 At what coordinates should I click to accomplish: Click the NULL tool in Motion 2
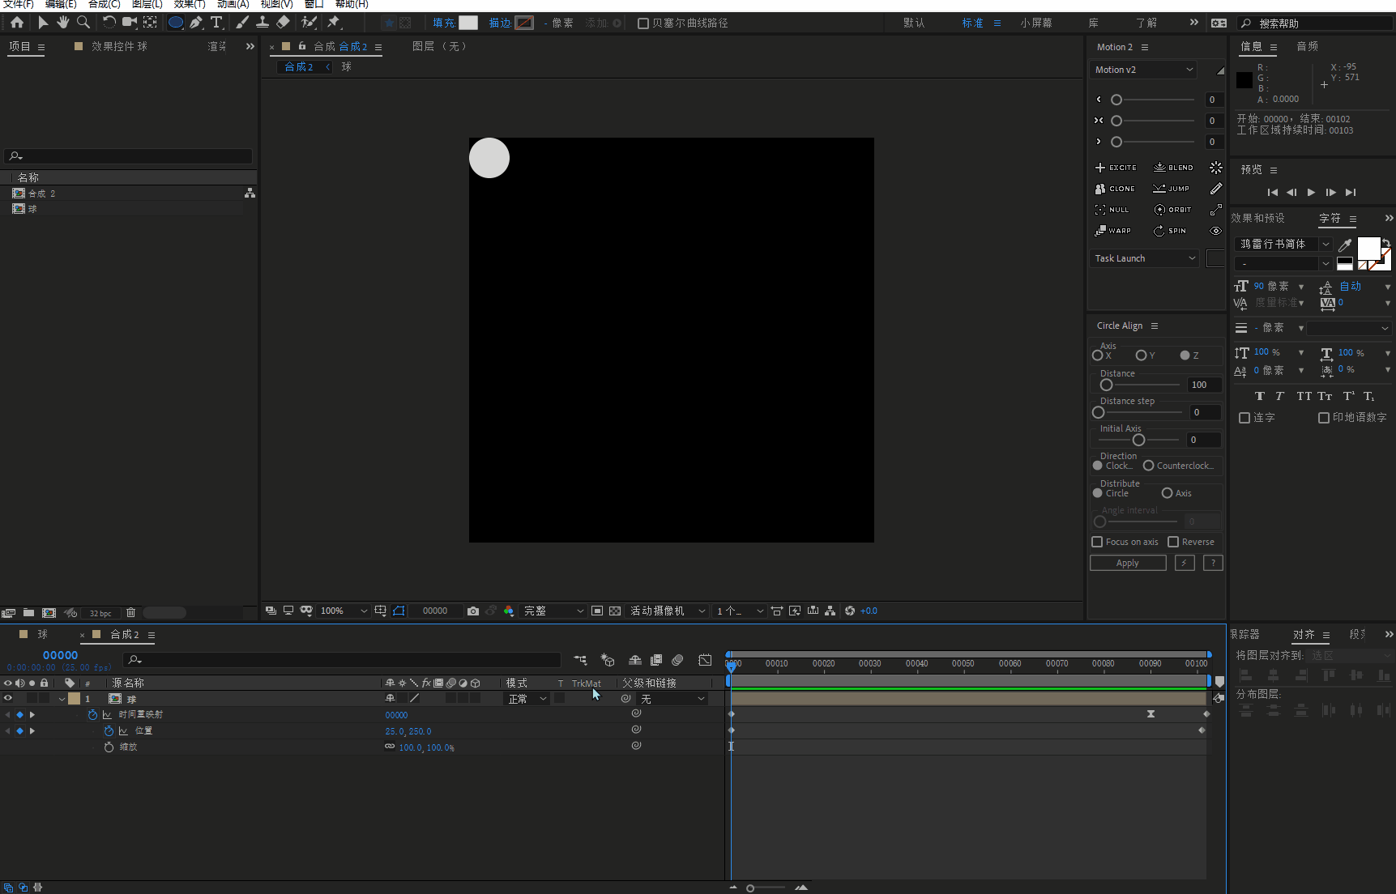1112,210
